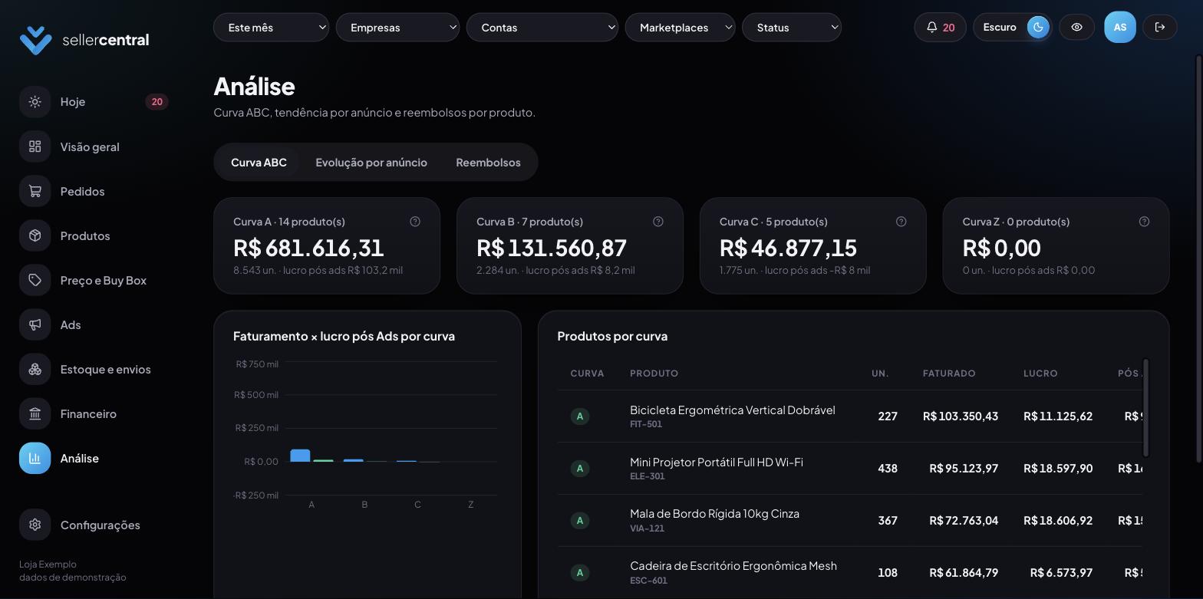Click the main page vertical scrollbar

1199,258
